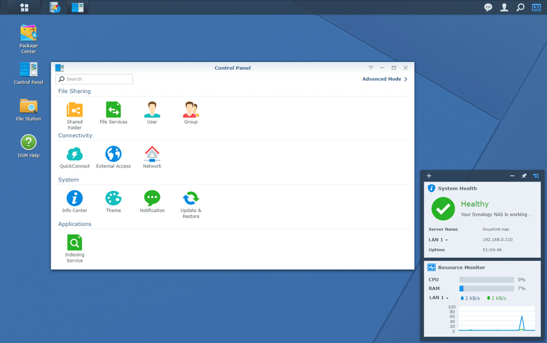Click the RAM usage bar

(x=487, y=288)
